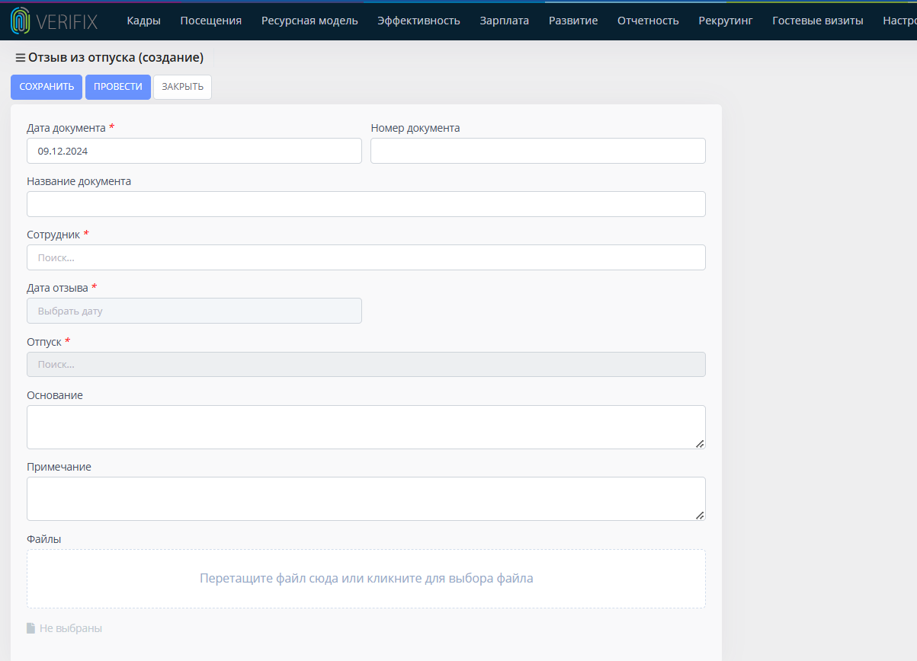917x661 pixels.
Task: Focus the Название документа field
Action: [x=366, y=204]
